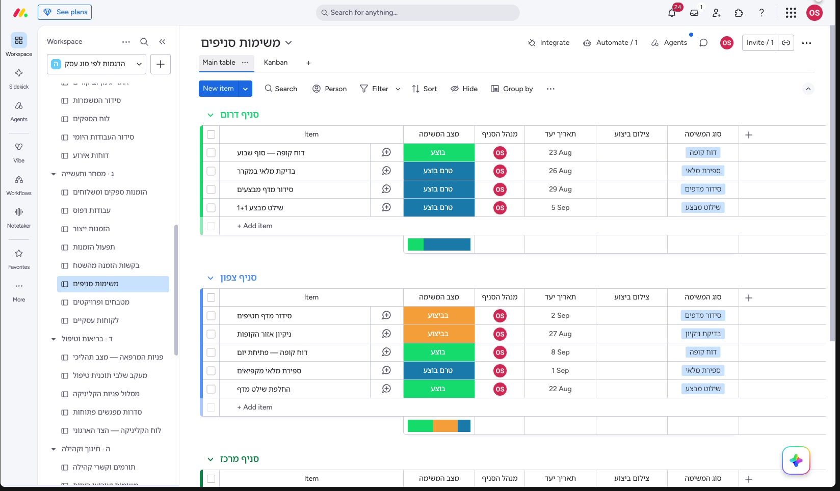Viewport: 840px width, 491px height.
Task: Collapse the סניף מרכז group
Action: click(210, 459)
